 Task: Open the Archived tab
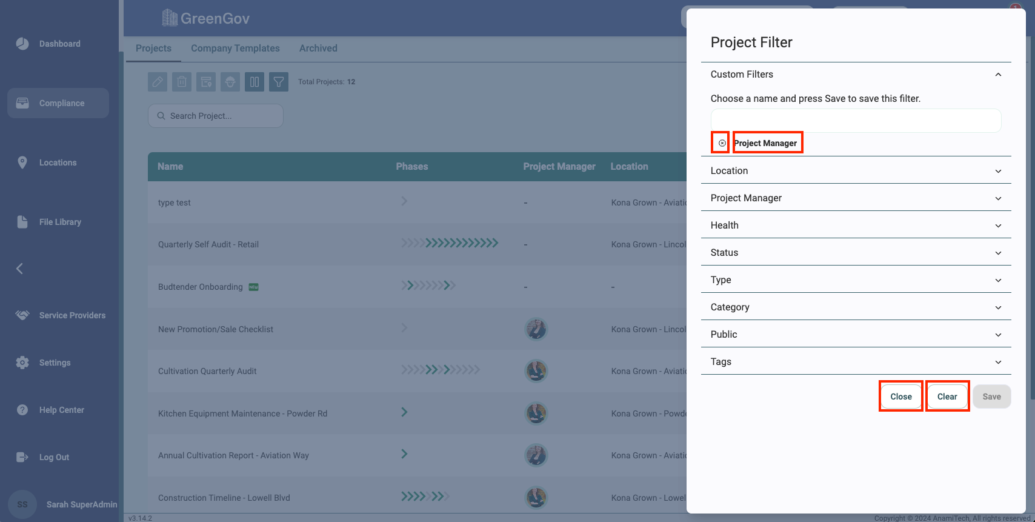tap(318, 49)
